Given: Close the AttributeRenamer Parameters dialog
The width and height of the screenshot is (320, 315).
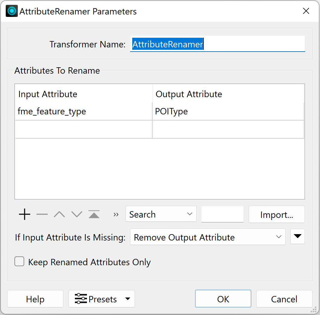Looking at the screenshot, I should [306, 11].
